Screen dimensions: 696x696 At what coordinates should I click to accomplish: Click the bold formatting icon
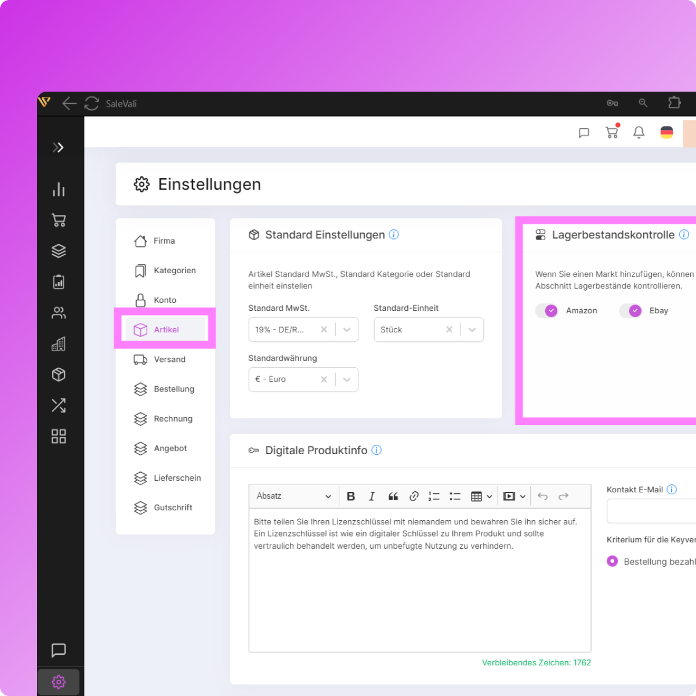coord(351,496)
